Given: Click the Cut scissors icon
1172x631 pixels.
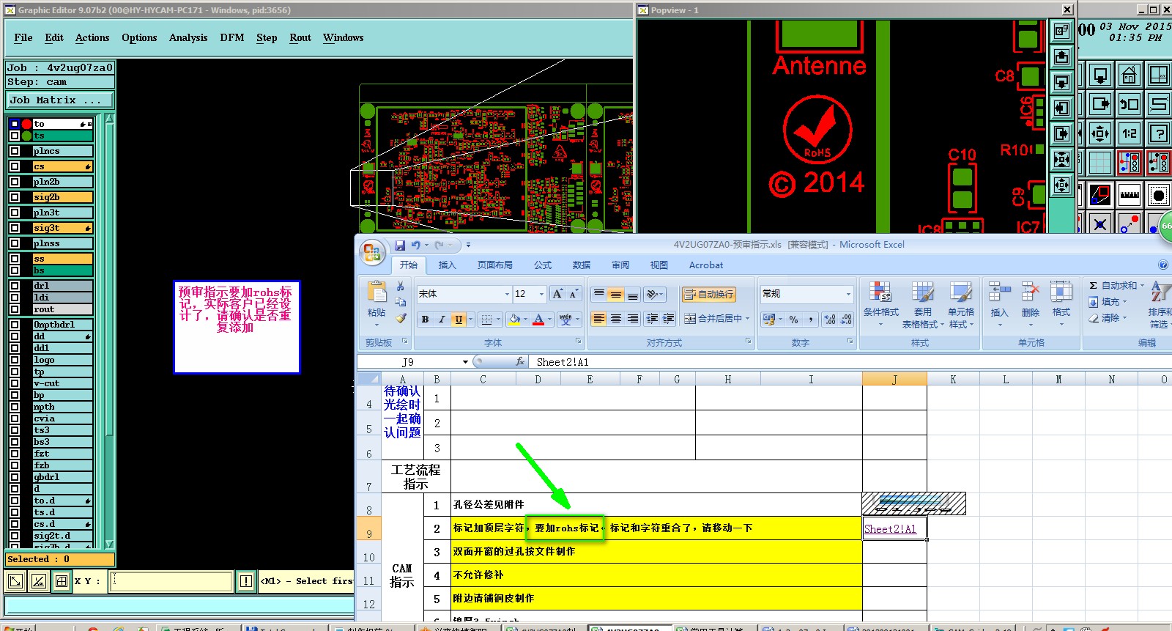Looking at the screenshot, I should (401, 286).
